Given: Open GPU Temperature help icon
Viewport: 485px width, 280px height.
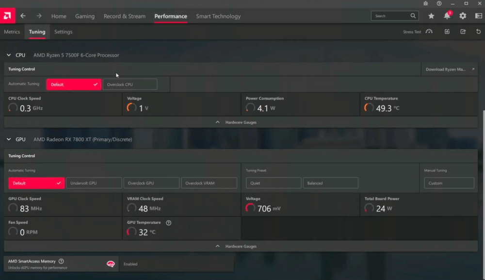Looking at the screenshot, I should [169, 223].
